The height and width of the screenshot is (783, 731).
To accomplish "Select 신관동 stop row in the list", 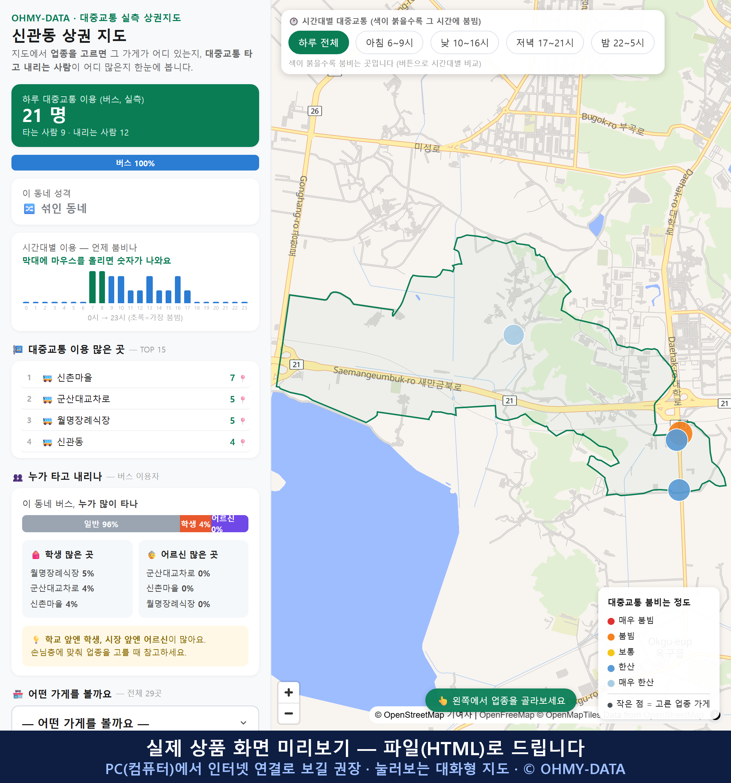I will (x=135, y=442).
